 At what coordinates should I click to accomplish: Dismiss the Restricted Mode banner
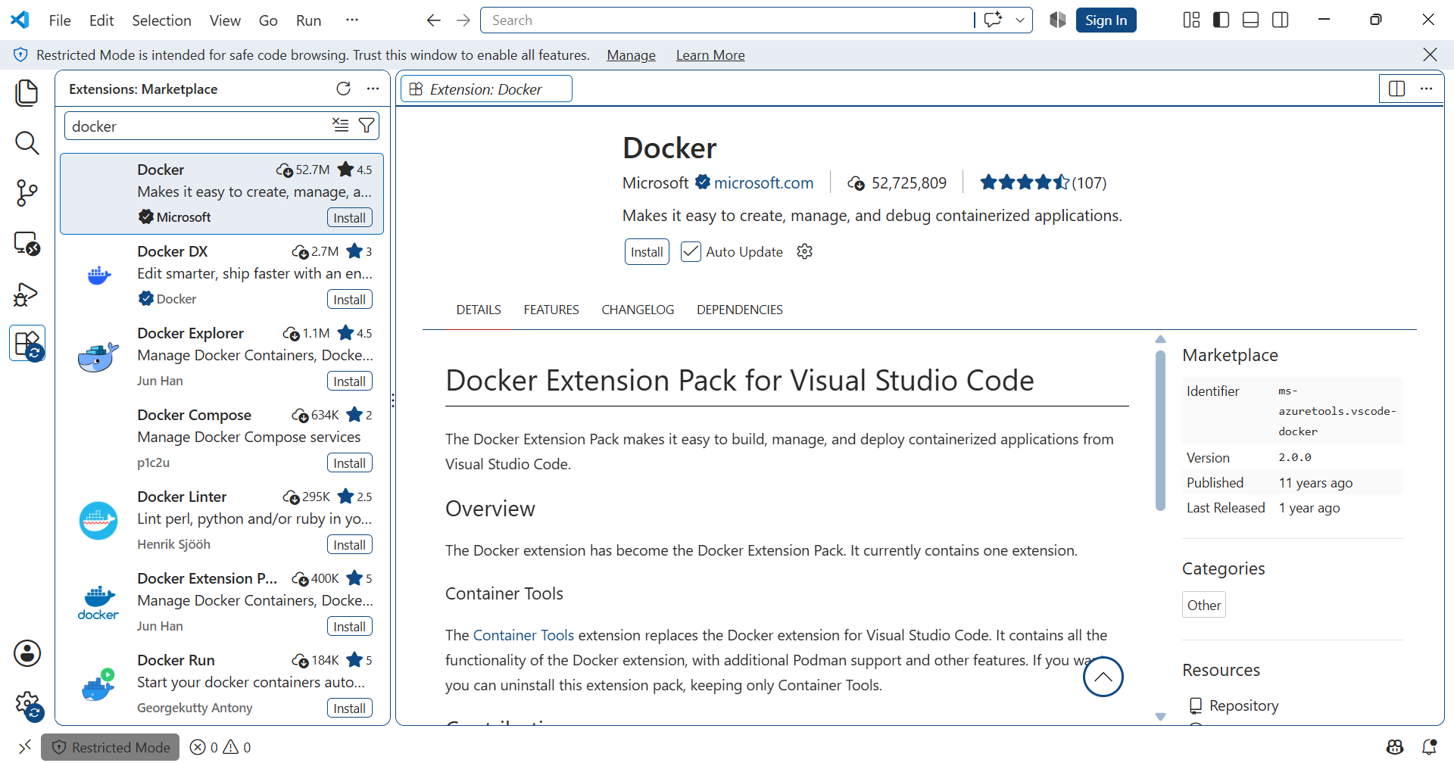pos(1430,54)
